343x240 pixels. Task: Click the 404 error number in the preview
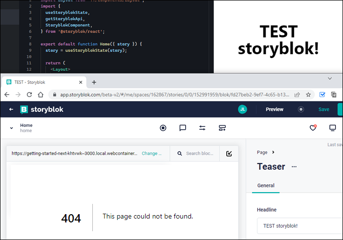coord(71,219)
